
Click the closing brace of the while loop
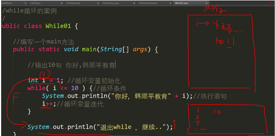29,112
